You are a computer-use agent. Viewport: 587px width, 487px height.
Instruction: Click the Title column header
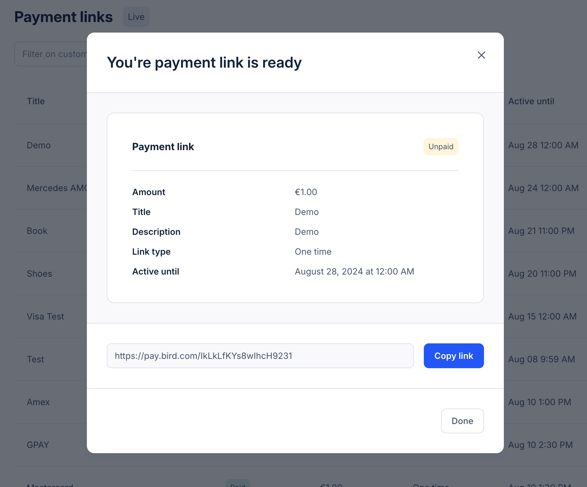[x=36, y=101]
